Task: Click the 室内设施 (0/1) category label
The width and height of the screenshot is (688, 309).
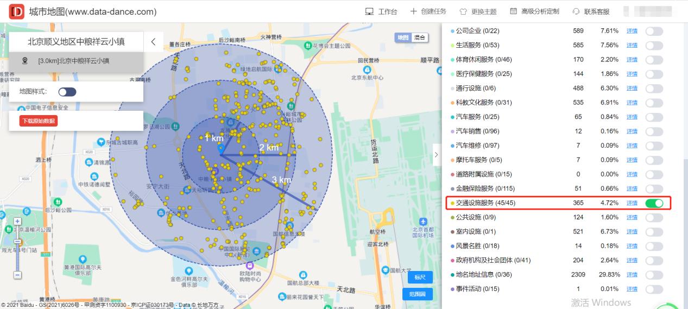Action: pyautogui.click(x=476, y=232)
